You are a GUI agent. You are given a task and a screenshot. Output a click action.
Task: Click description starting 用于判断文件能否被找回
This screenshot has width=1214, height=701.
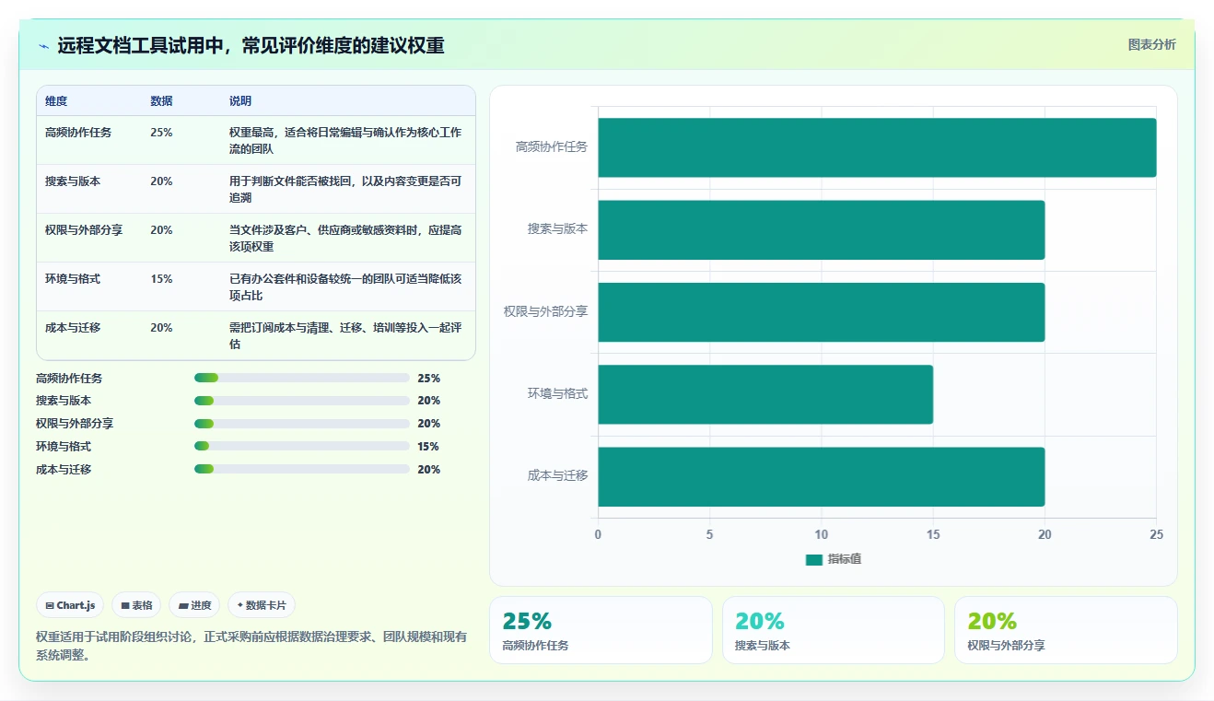click(345, 190)
